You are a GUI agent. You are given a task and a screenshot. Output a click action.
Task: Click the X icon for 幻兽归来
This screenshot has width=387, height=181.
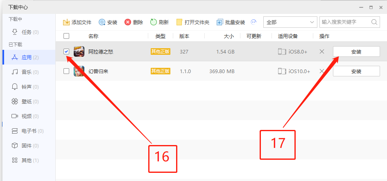[322, 72]
